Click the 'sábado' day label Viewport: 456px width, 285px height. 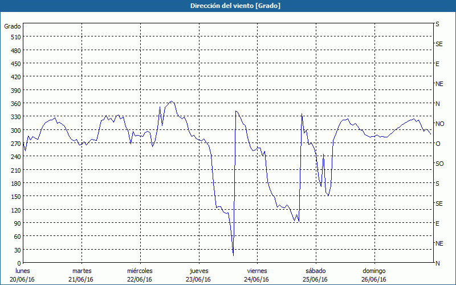tap(316, 271)
